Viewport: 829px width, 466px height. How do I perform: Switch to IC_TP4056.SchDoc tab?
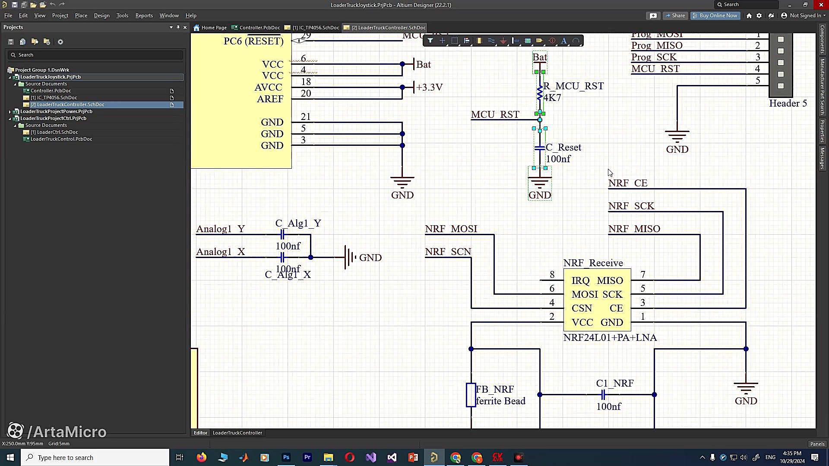312,28
